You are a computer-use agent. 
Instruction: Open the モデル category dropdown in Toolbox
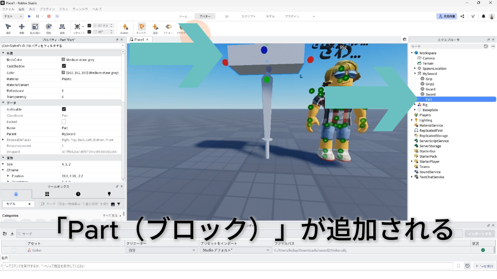[x=18, y=204]
